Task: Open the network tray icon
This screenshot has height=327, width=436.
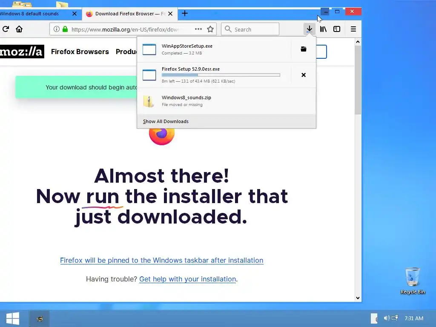Action: [x=395, y=318]
